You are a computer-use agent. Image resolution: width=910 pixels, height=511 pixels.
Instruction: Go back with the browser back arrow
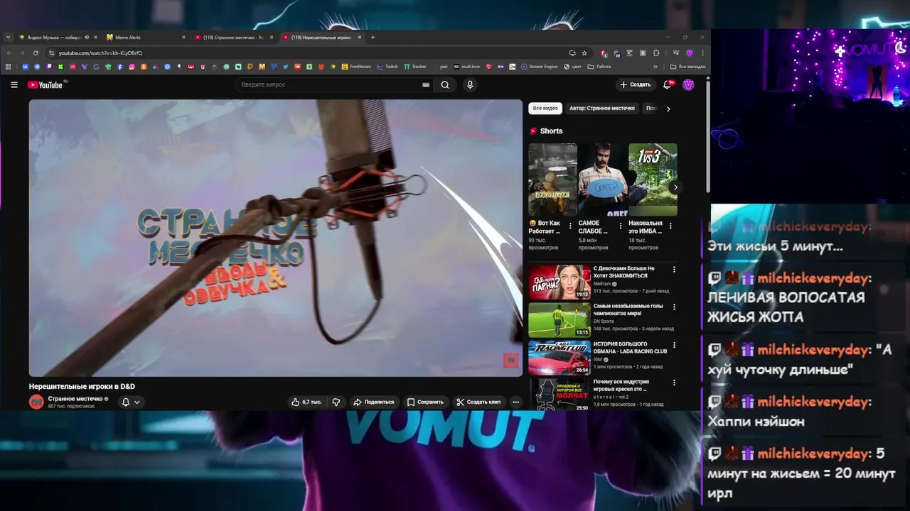click(9, 53)
